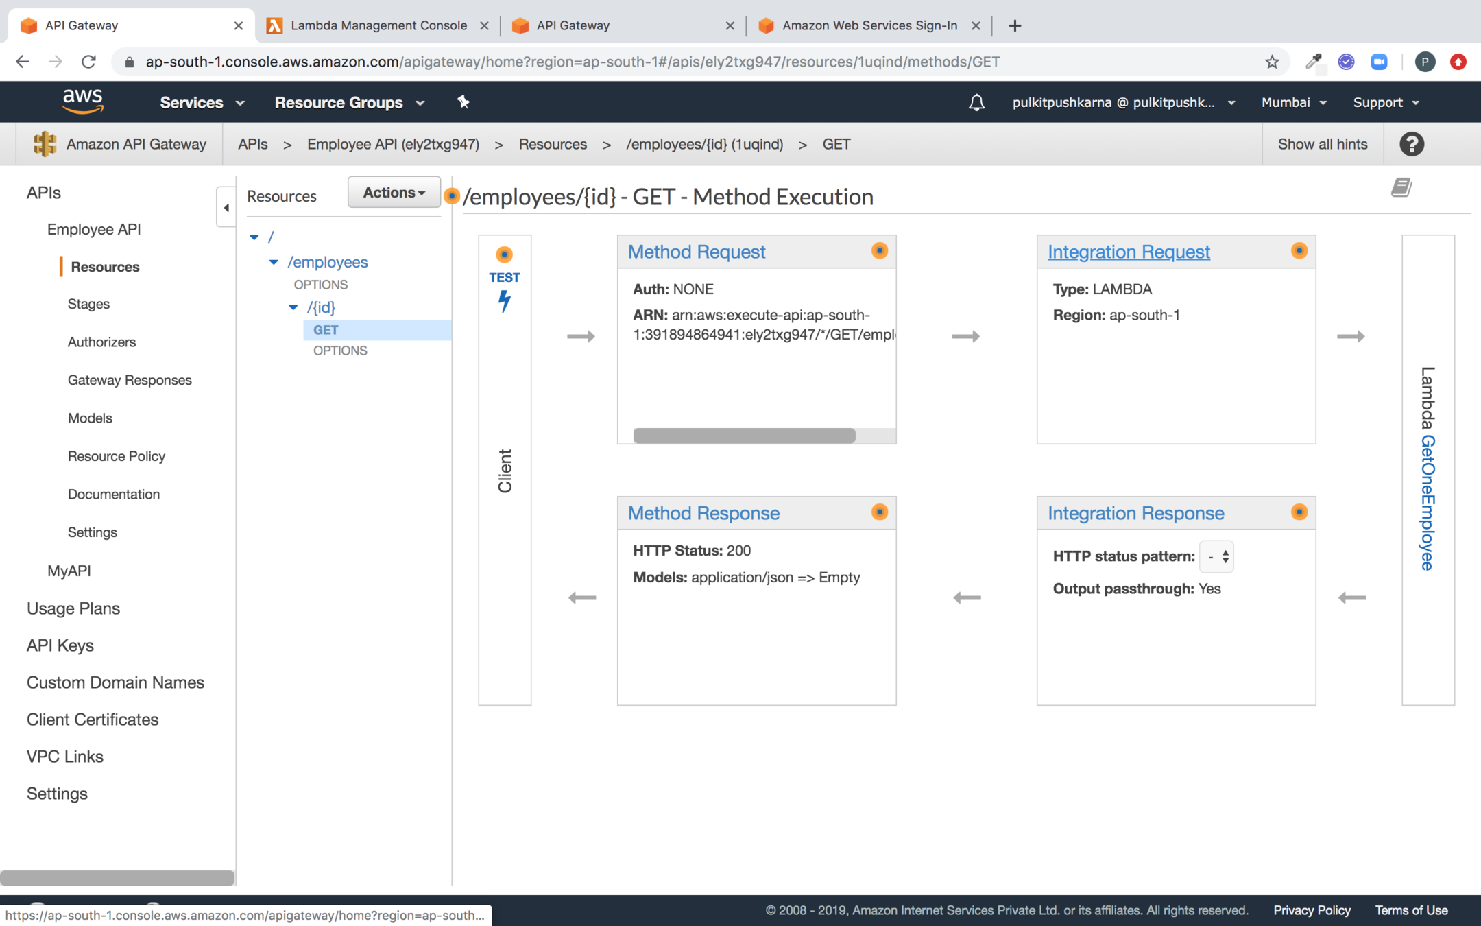
Task: Collapse the left navigation panel arrow
Action: [226, 207]
